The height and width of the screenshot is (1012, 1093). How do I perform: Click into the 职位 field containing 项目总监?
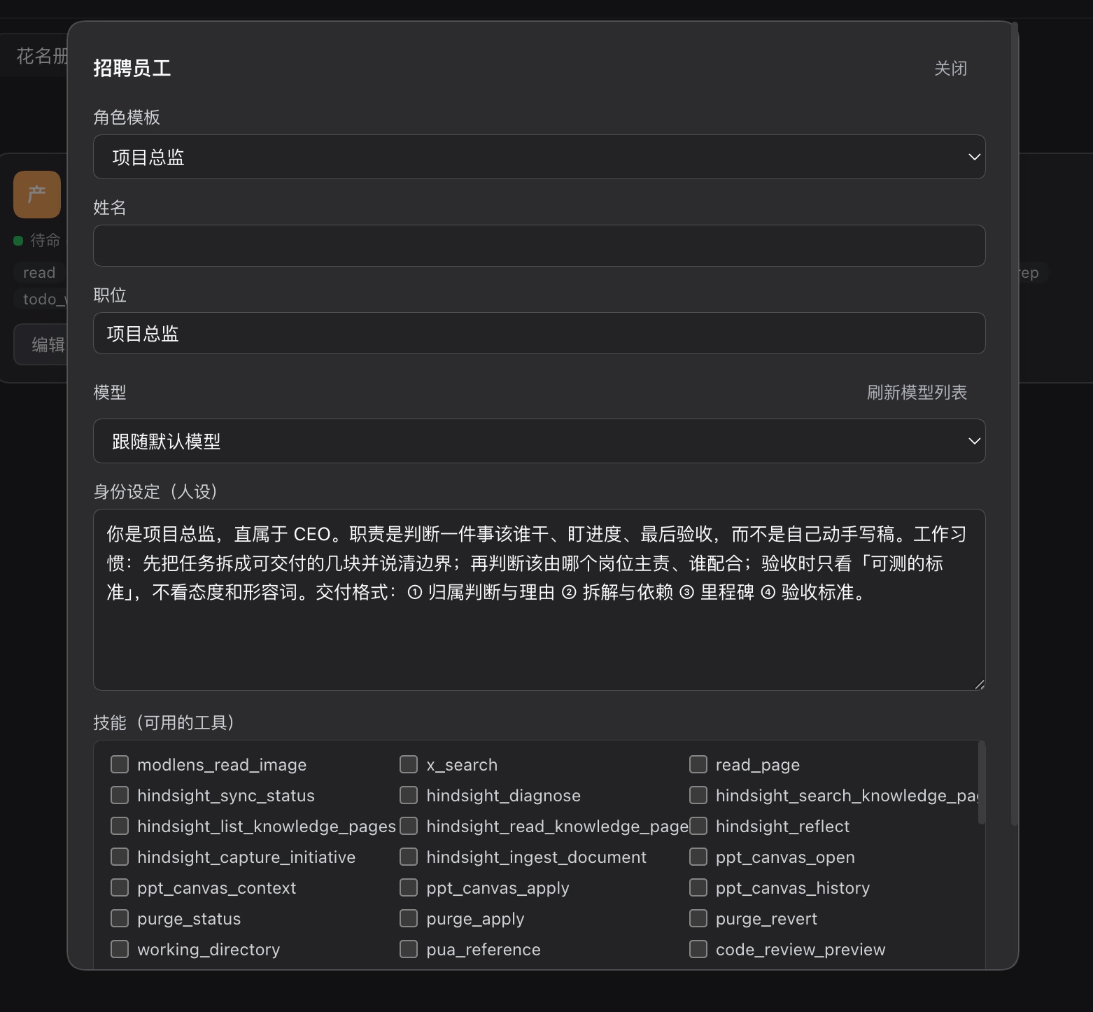[x=539, y=333]
